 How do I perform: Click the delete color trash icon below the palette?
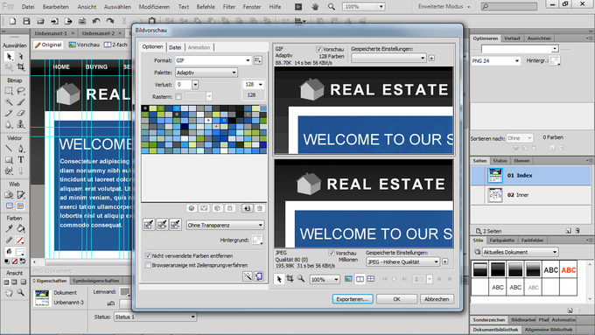260,208
